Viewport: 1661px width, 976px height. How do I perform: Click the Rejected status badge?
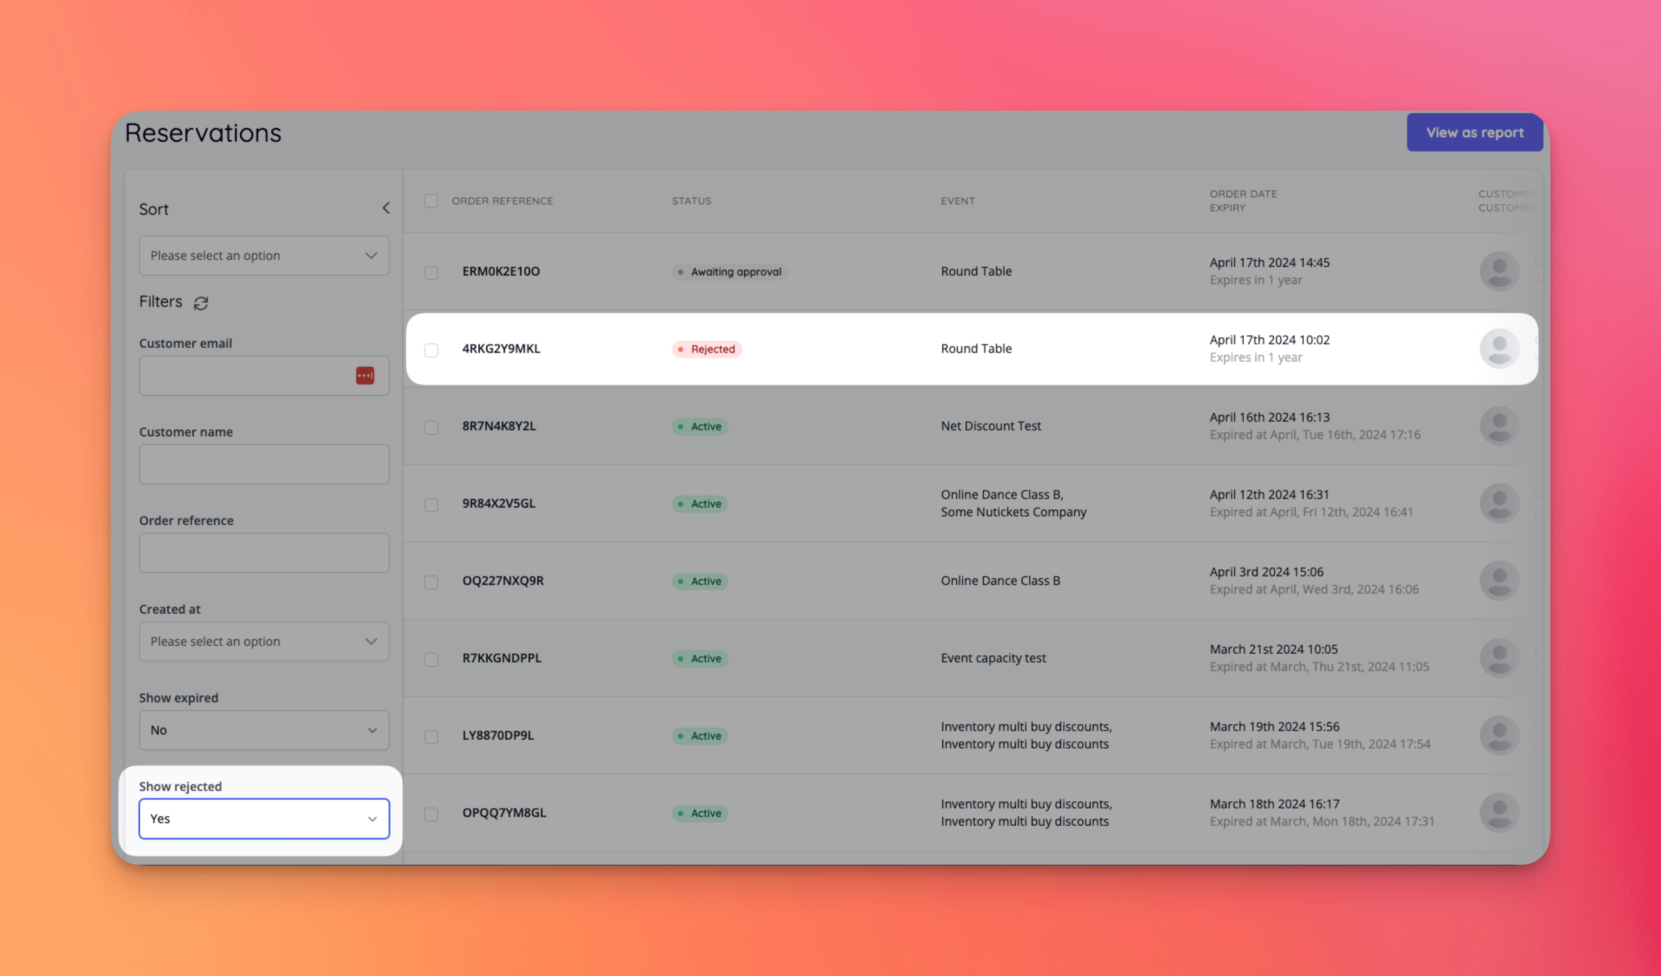coord(707,349)
